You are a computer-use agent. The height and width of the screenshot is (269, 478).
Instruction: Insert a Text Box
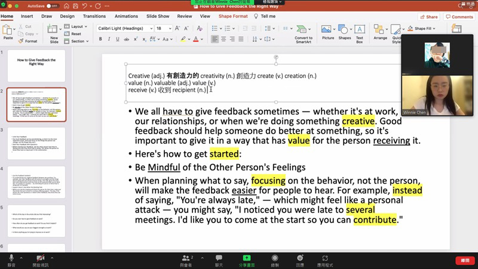360,34
